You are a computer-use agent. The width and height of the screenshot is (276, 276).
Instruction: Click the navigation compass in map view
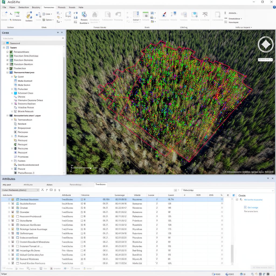265,44
